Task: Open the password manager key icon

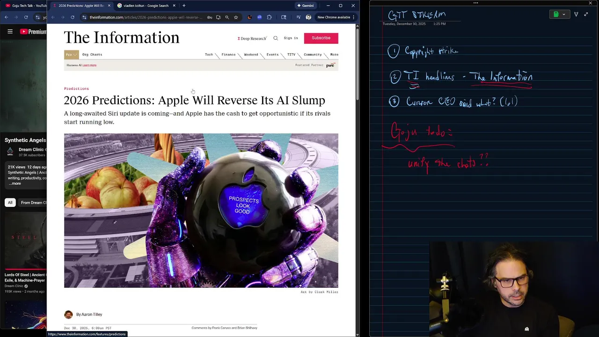Action: (210, 17)
